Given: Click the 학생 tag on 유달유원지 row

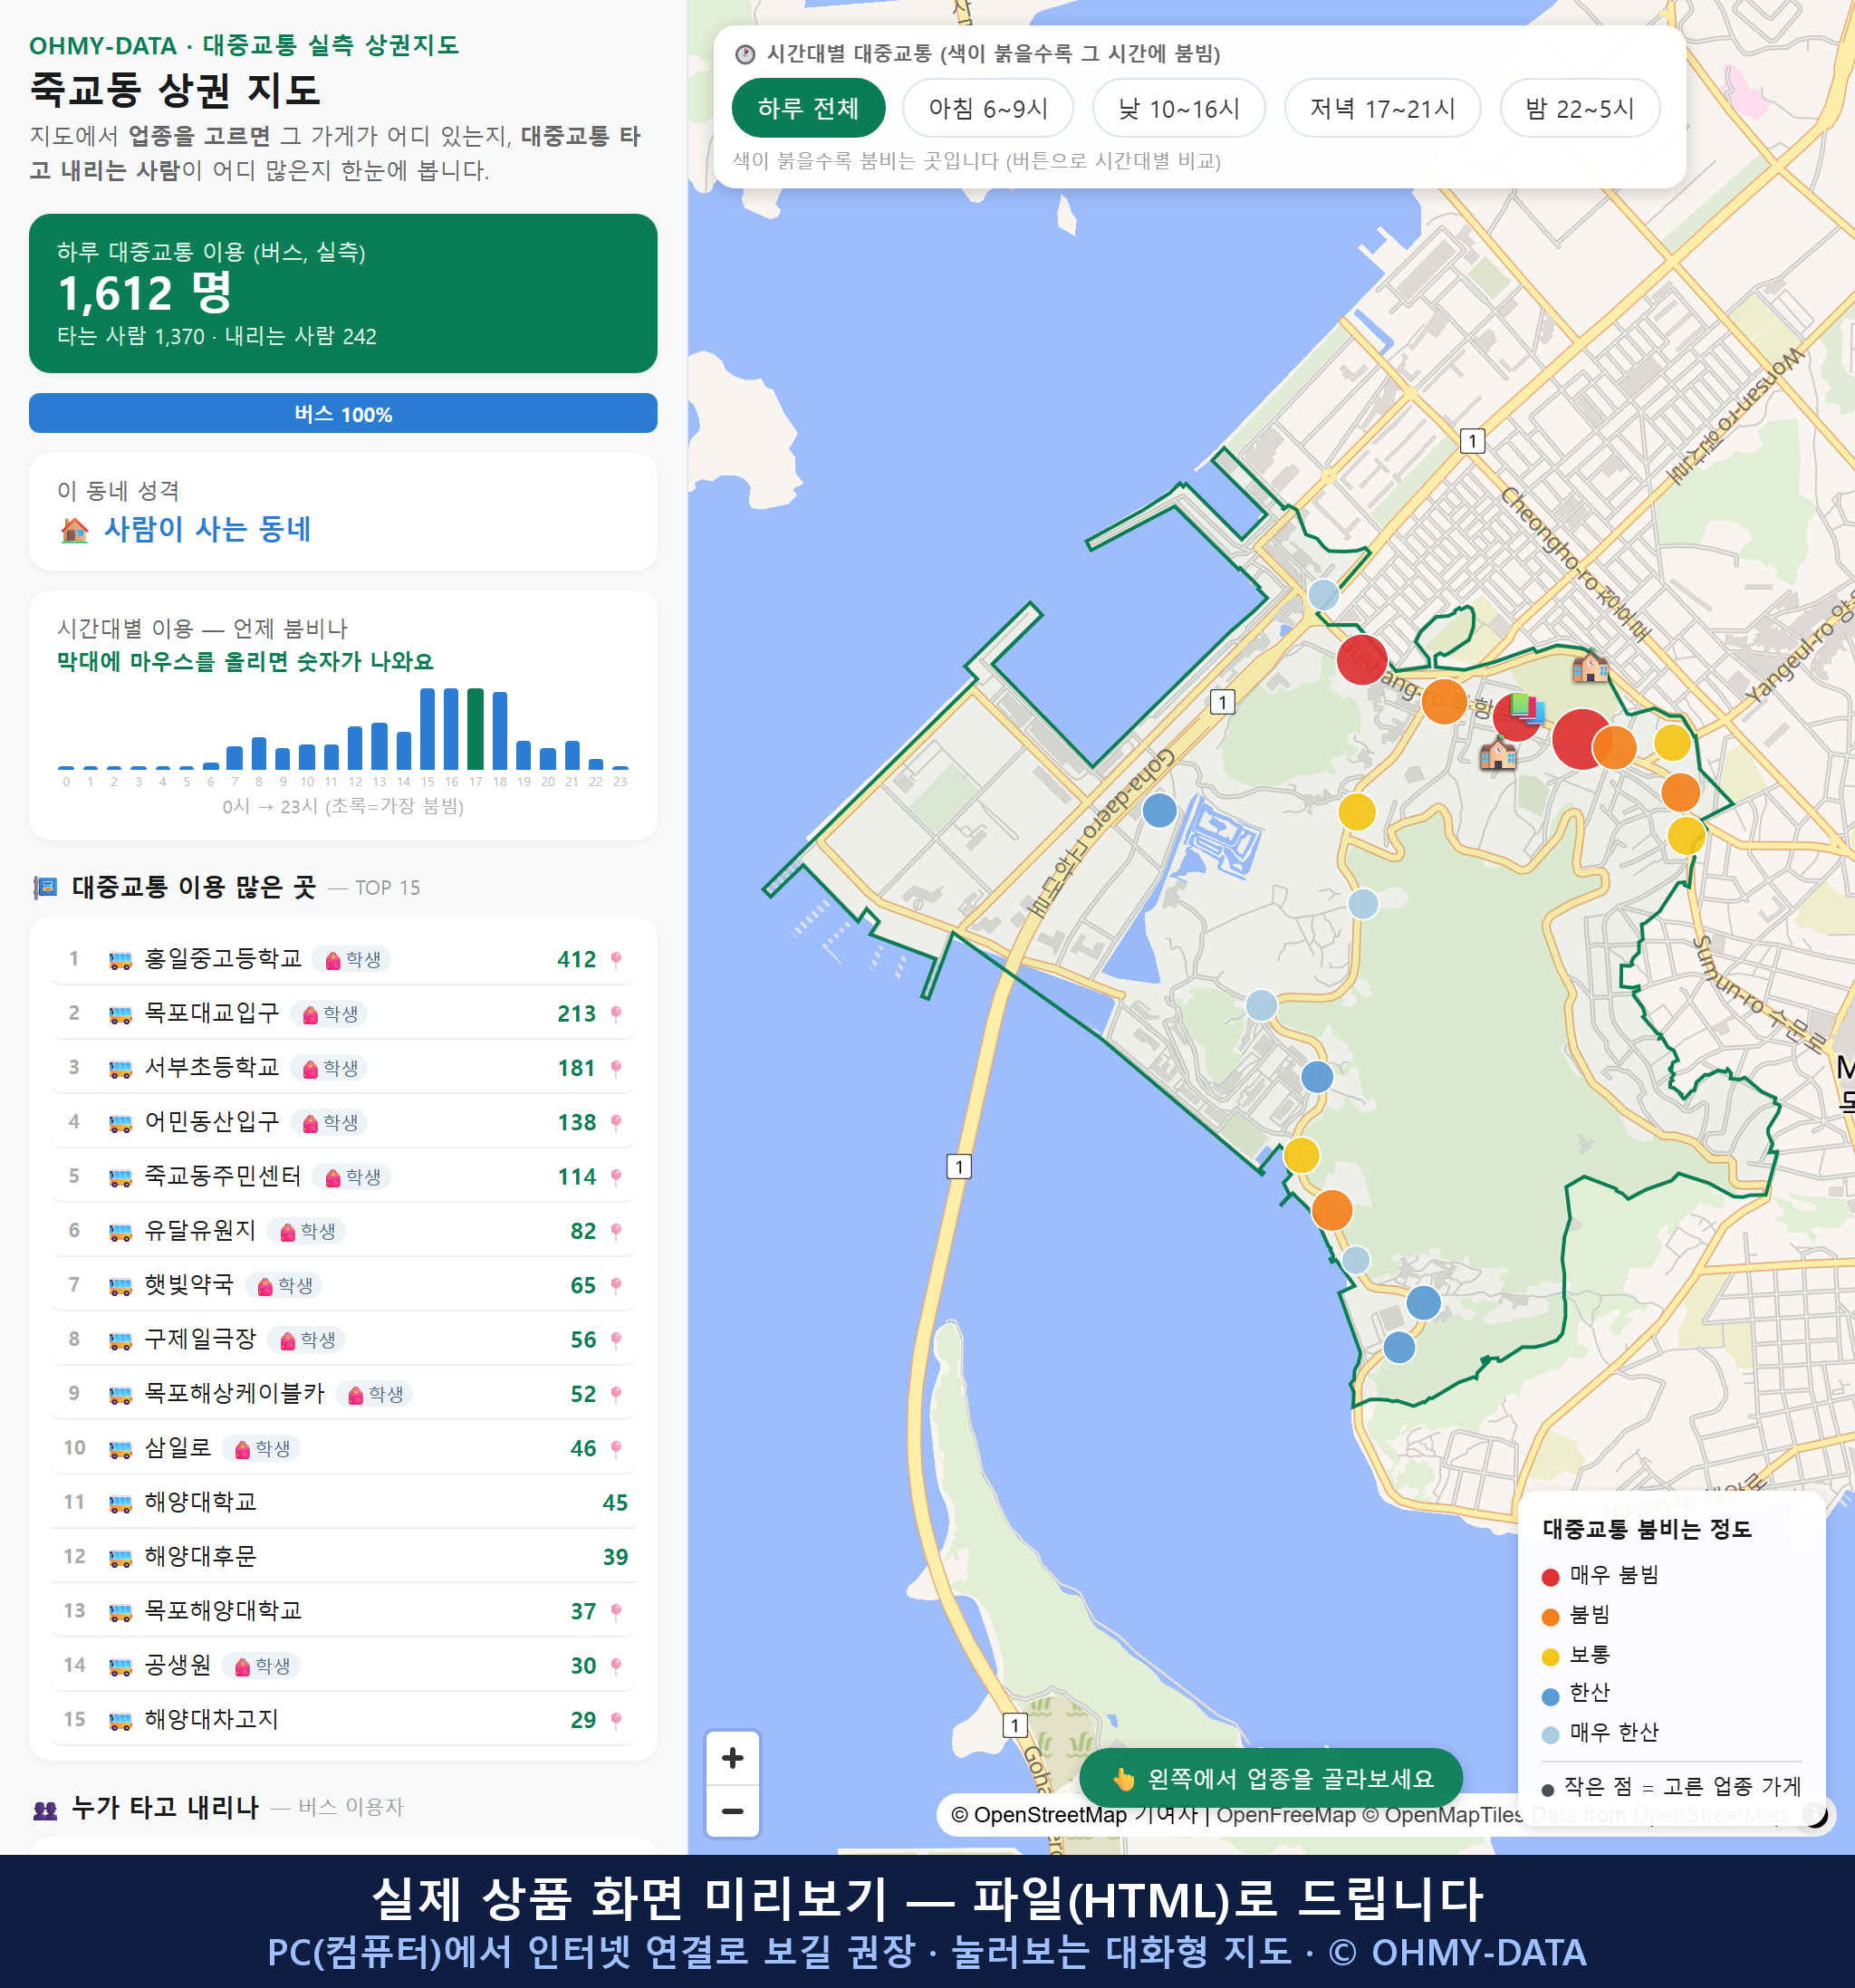Looking at the screenshot, I should pos(306,1231).
